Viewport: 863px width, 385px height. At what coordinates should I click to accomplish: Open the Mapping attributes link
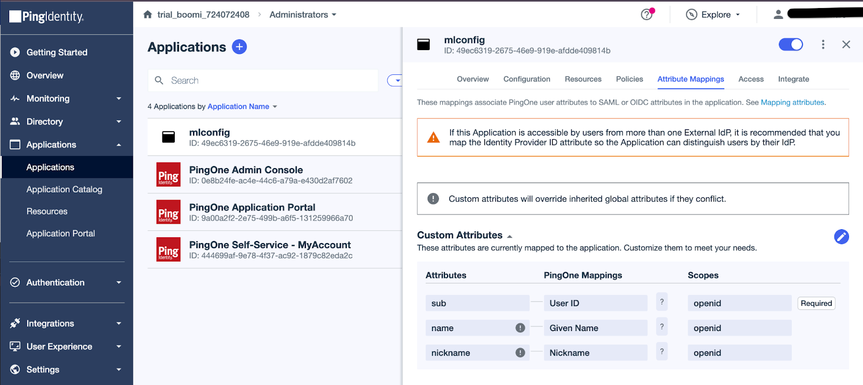tap(792, 102)
